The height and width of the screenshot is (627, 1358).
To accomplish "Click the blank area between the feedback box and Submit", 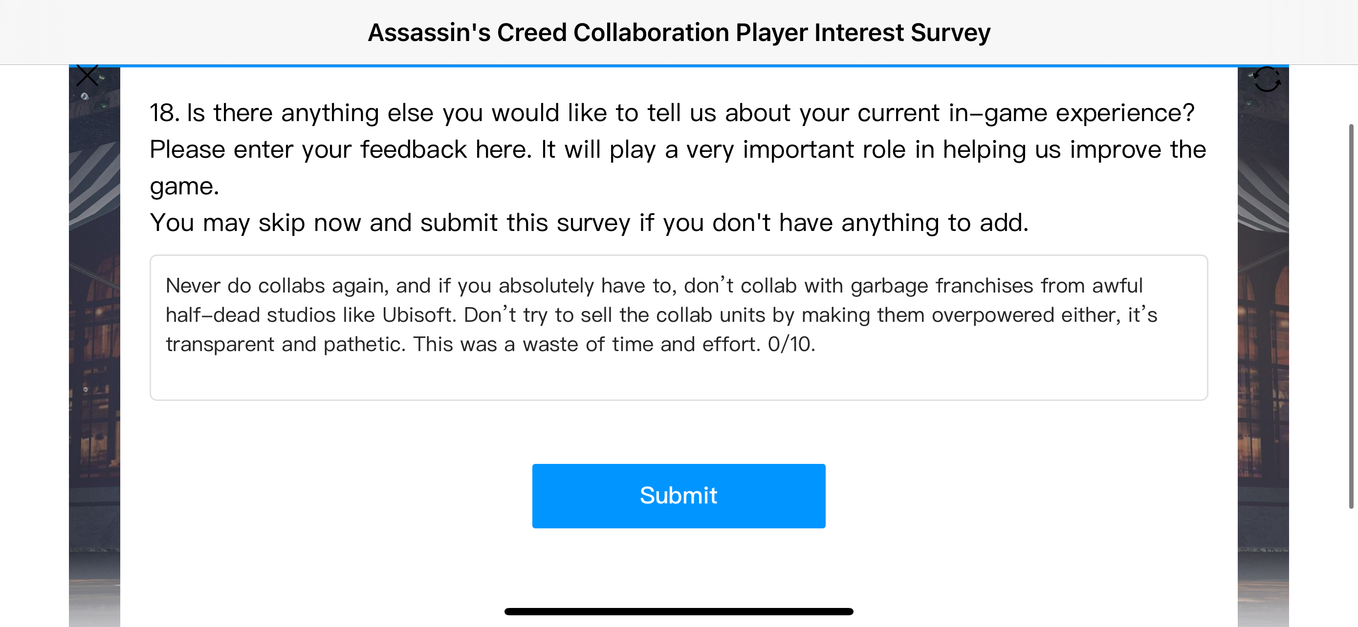I will coord(679,432).
